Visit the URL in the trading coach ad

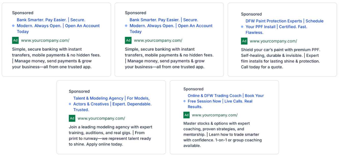point(215,115)
